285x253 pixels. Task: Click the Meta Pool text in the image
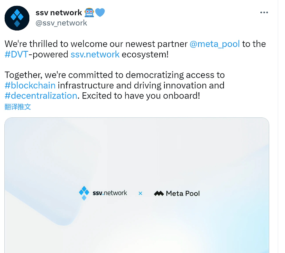(183, 194)
